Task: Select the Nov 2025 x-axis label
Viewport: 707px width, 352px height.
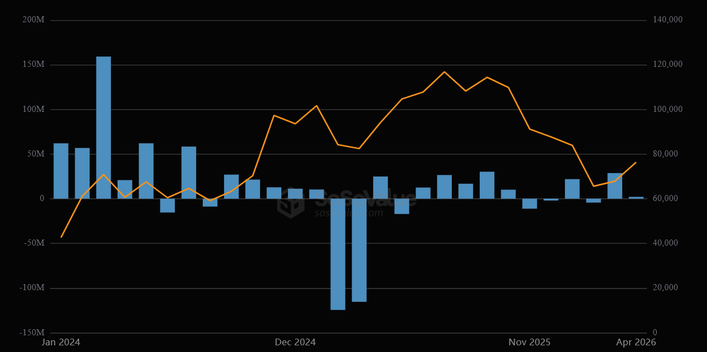Action: [529, 342]
